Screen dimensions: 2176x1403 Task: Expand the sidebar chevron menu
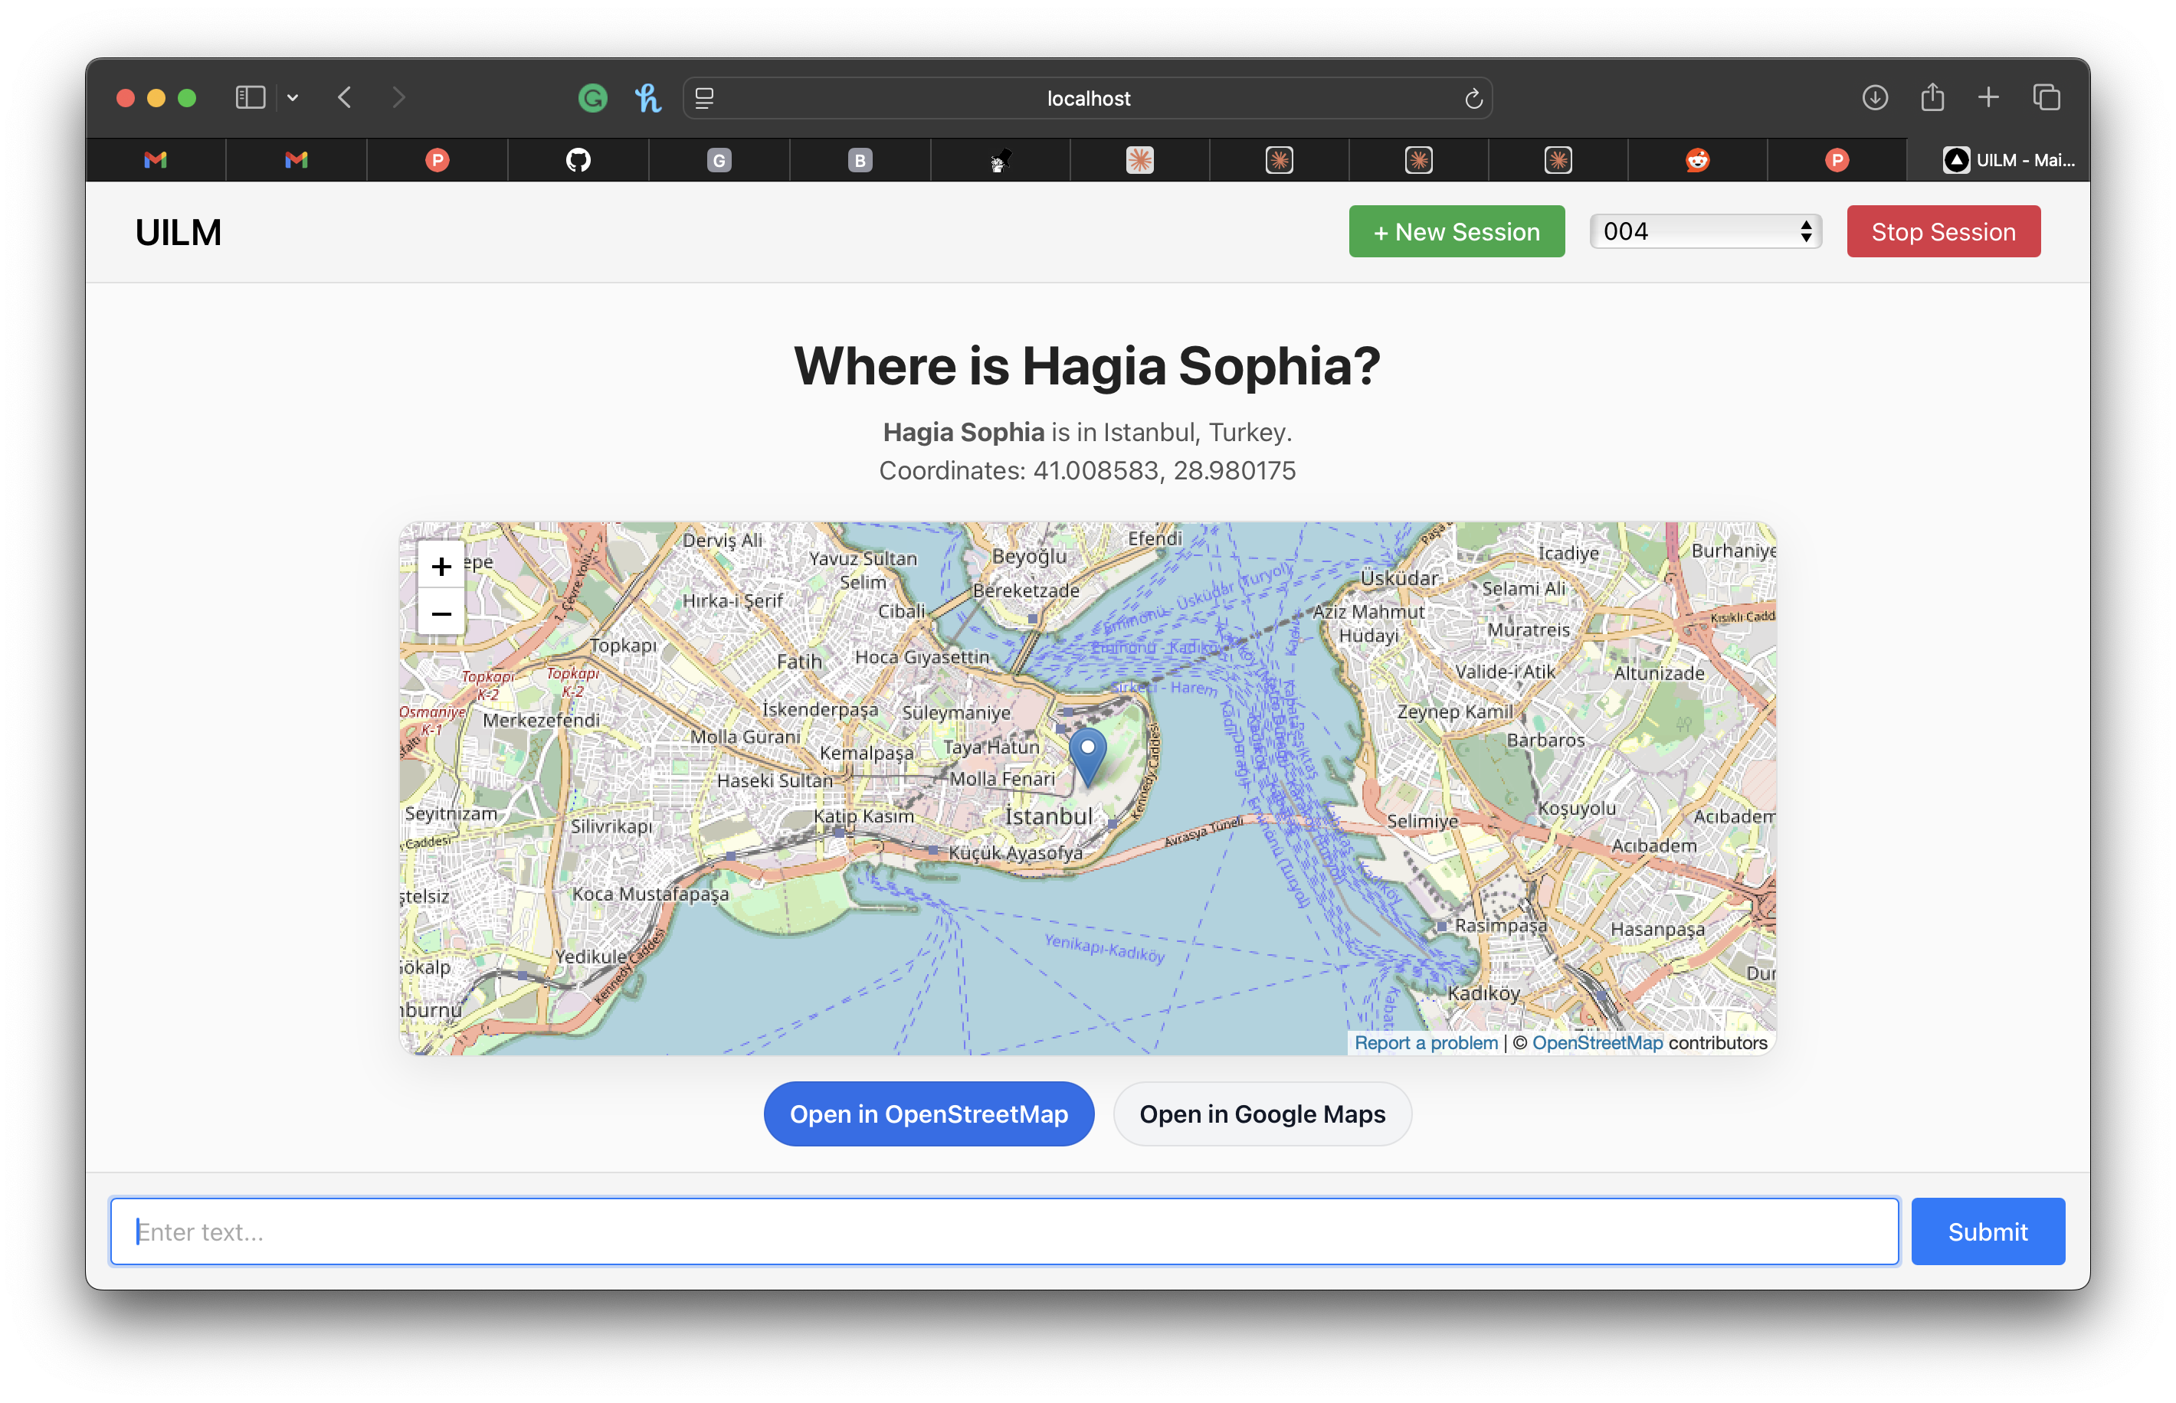tap(293, 97)
